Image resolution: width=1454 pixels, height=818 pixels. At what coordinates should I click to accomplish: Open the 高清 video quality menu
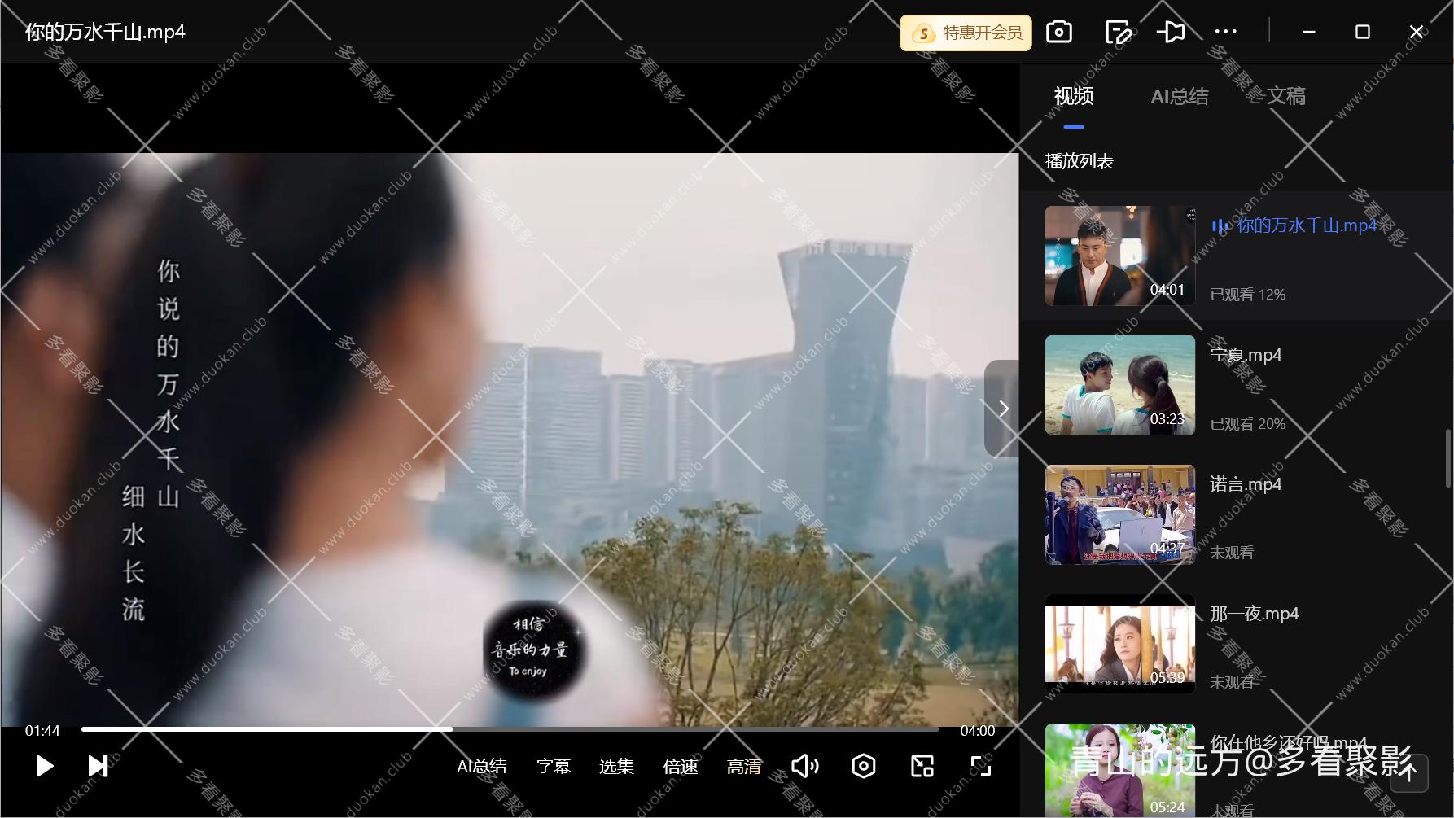point(743,766)
